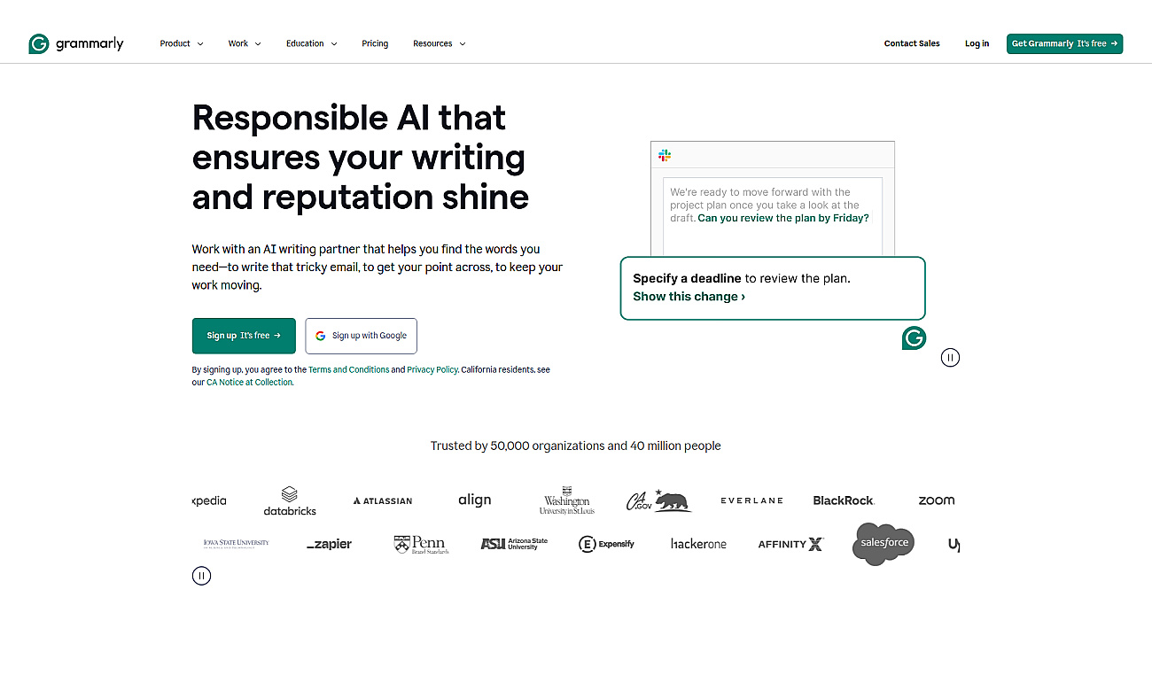Click the Databricks logo
The height and width of the screenshot is (698, 1152).
click(290, 500)
